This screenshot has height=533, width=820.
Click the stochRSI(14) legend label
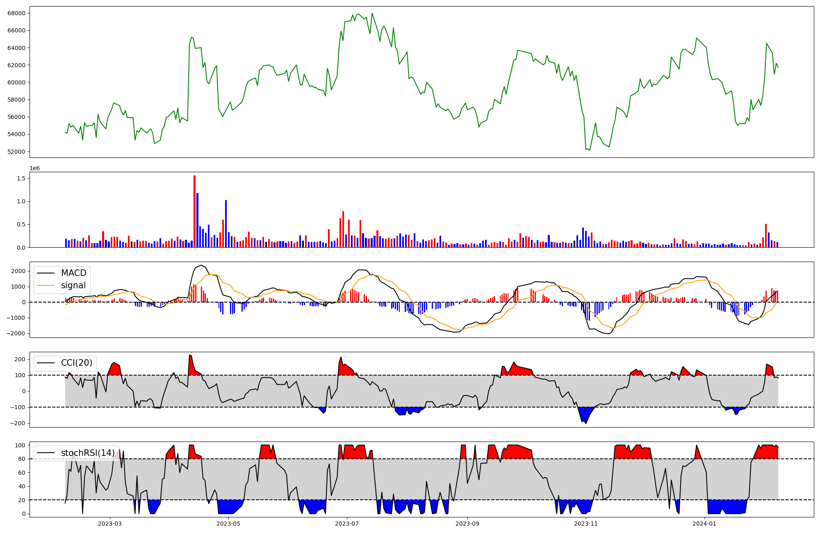click(88, 453)
